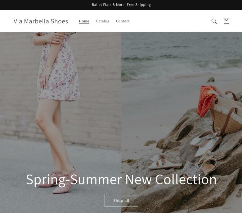Open the Contact page link
The width and height of the screenshot is (242, 213).
(x=123, y=21)
